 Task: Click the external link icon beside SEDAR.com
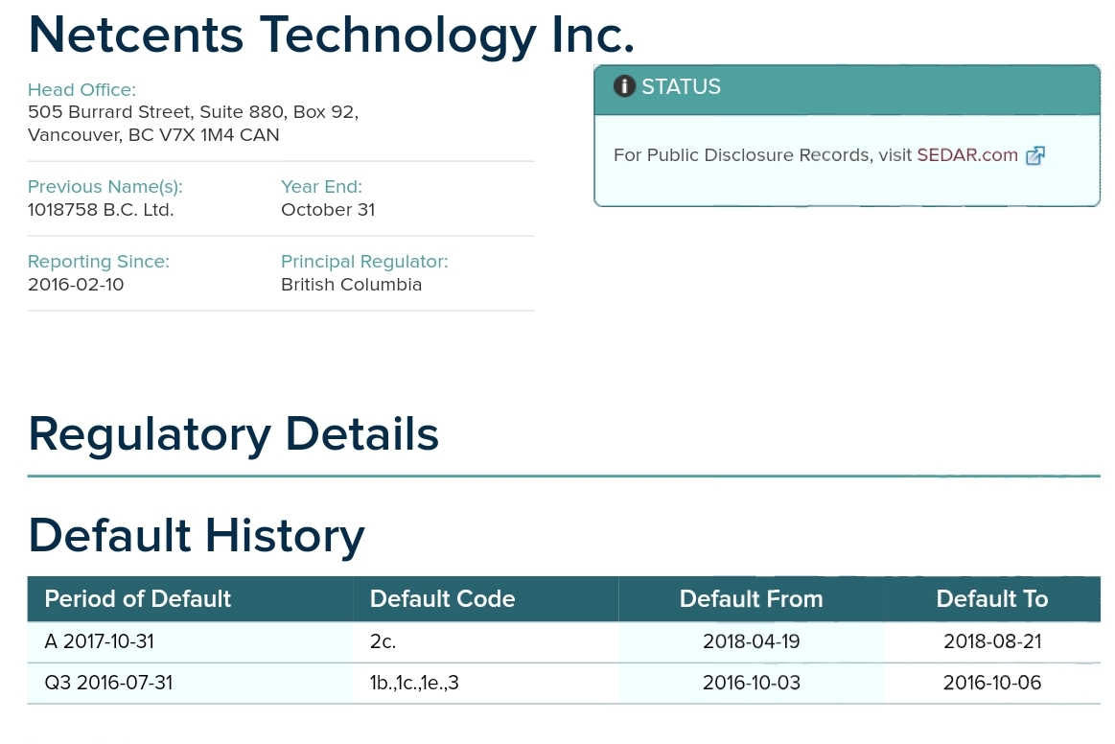pyautogui.click(x=1034, y=154)
